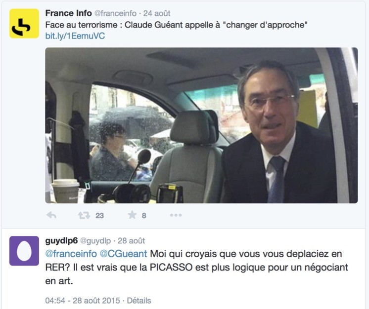
Task: Open the France Info profile name
Action: point(68,13)
